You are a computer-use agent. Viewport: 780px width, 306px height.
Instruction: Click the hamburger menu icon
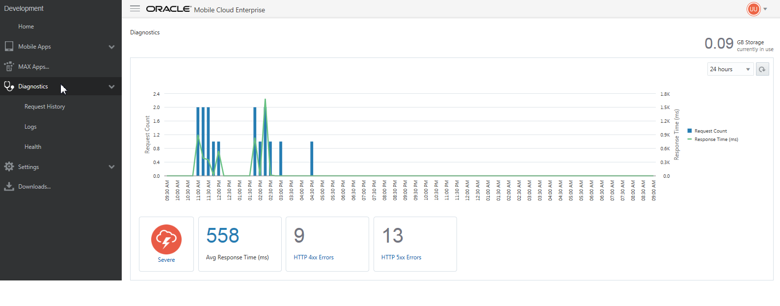135,9
